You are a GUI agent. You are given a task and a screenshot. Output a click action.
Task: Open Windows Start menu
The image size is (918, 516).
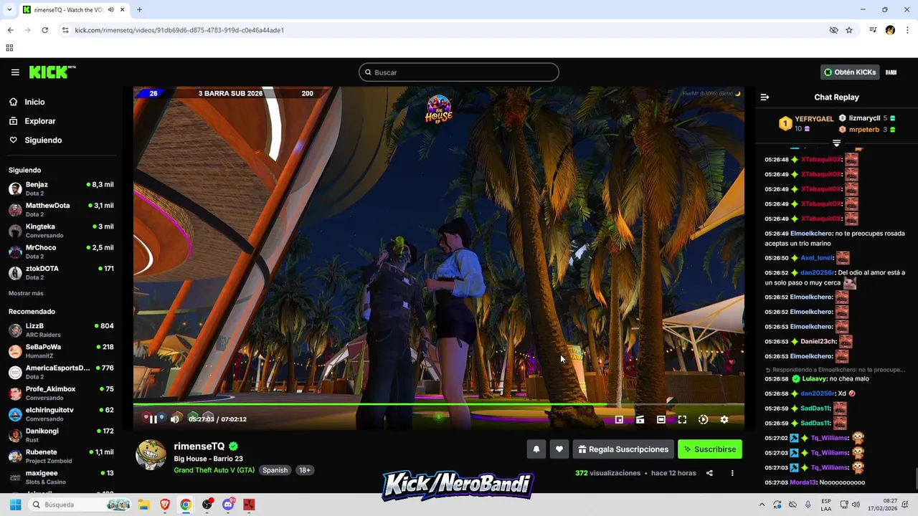click(15, 505)
